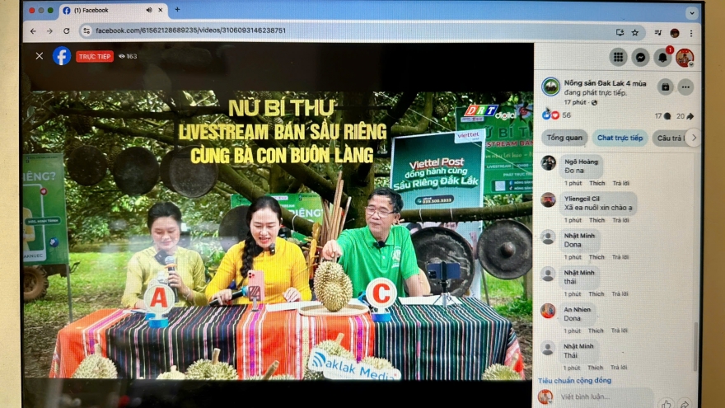This screenshot has height=408, width=725.
Task: Close the video viewer with the X
Action: coord(39,56)
